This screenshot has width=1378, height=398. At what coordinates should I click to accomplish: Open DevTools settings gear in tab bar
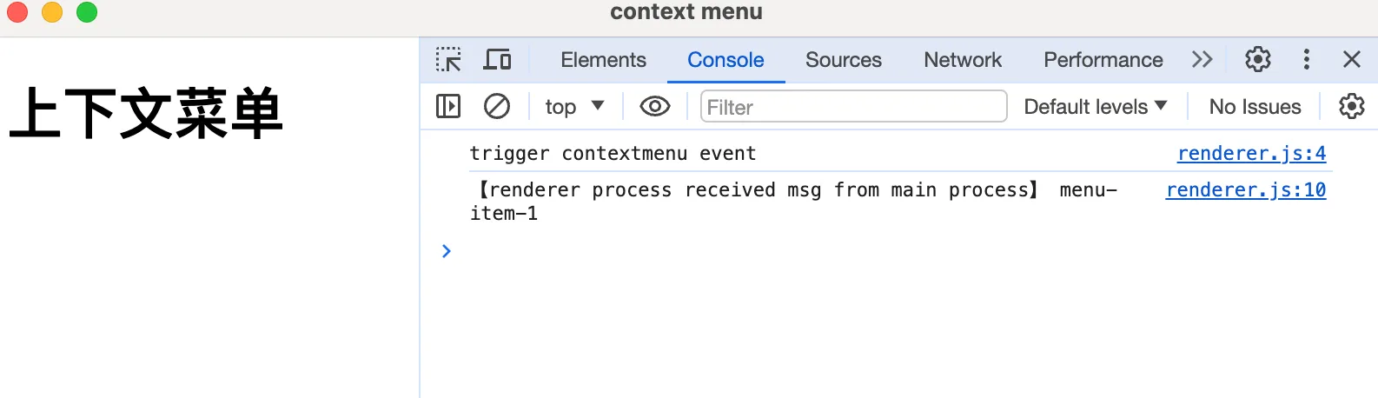pos(1257,60)
